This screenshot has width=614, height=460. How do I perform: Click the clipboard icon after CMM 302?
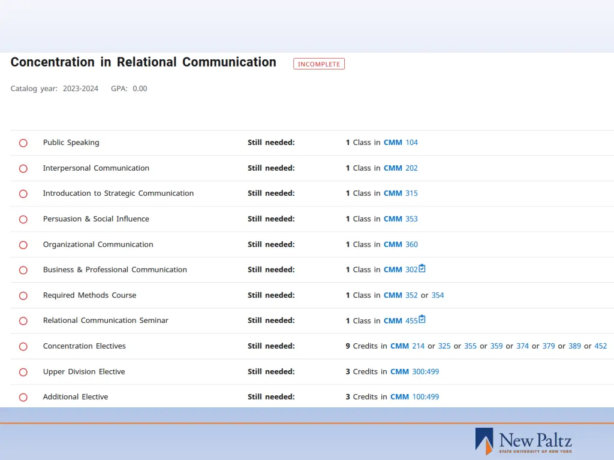click(x=422, y=268)
